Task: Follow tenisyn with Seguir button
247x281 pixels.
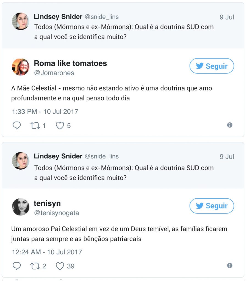Action: (212, 206)
